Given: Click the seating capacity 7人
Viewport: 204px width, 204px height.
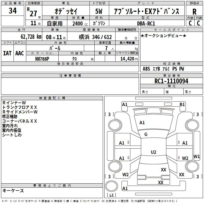Looking at the screenshot, I should (x=110, y=48).
